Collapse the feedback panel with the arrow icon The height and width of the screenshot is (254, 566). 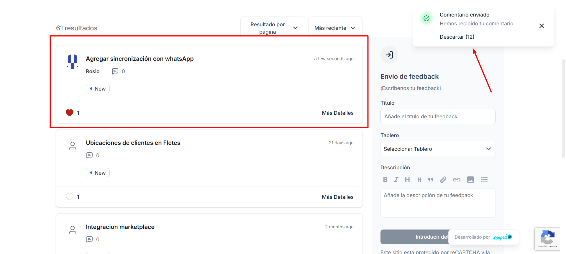[389, 55]
